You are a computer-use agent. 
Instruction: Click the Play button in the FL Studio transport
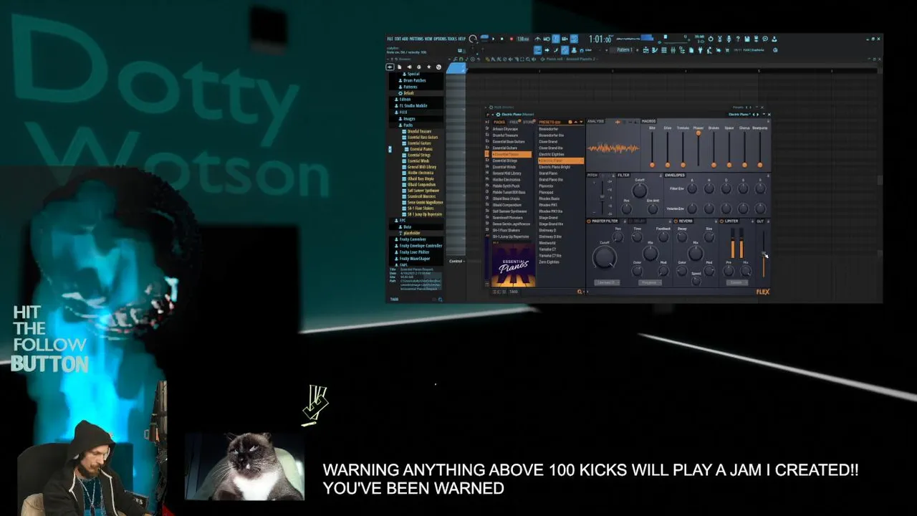(493, 39)
